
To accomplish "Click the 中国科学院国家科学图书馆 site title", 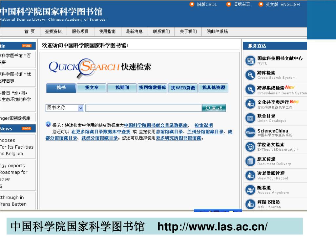I will click(x=52, y=11).
